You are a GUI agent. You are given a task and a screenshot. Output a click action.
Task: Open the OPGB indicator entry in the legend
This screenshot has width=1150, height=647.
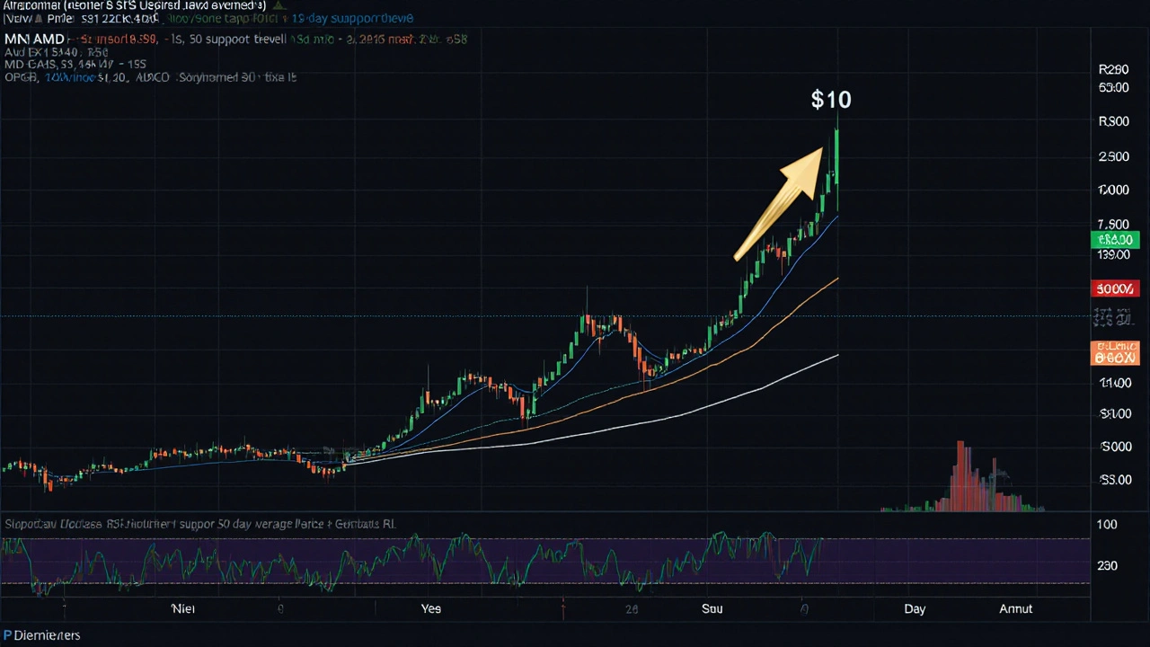(20, 77)
